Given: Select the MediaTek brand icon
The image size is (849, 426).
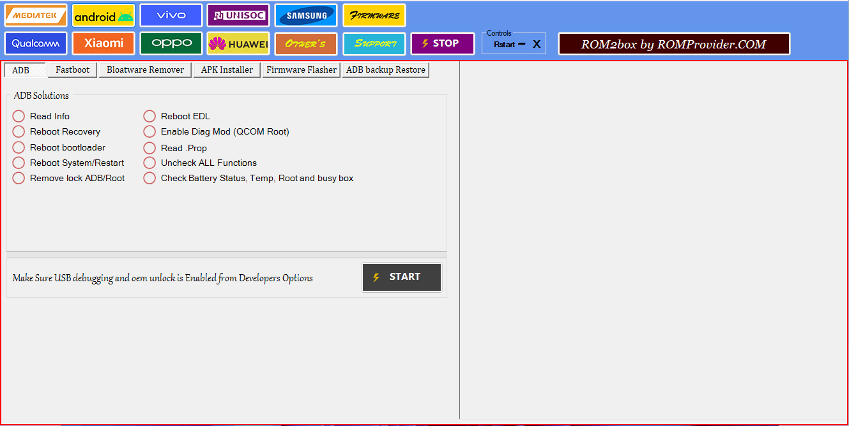Looking at the screenshot, I should (35, 15).
